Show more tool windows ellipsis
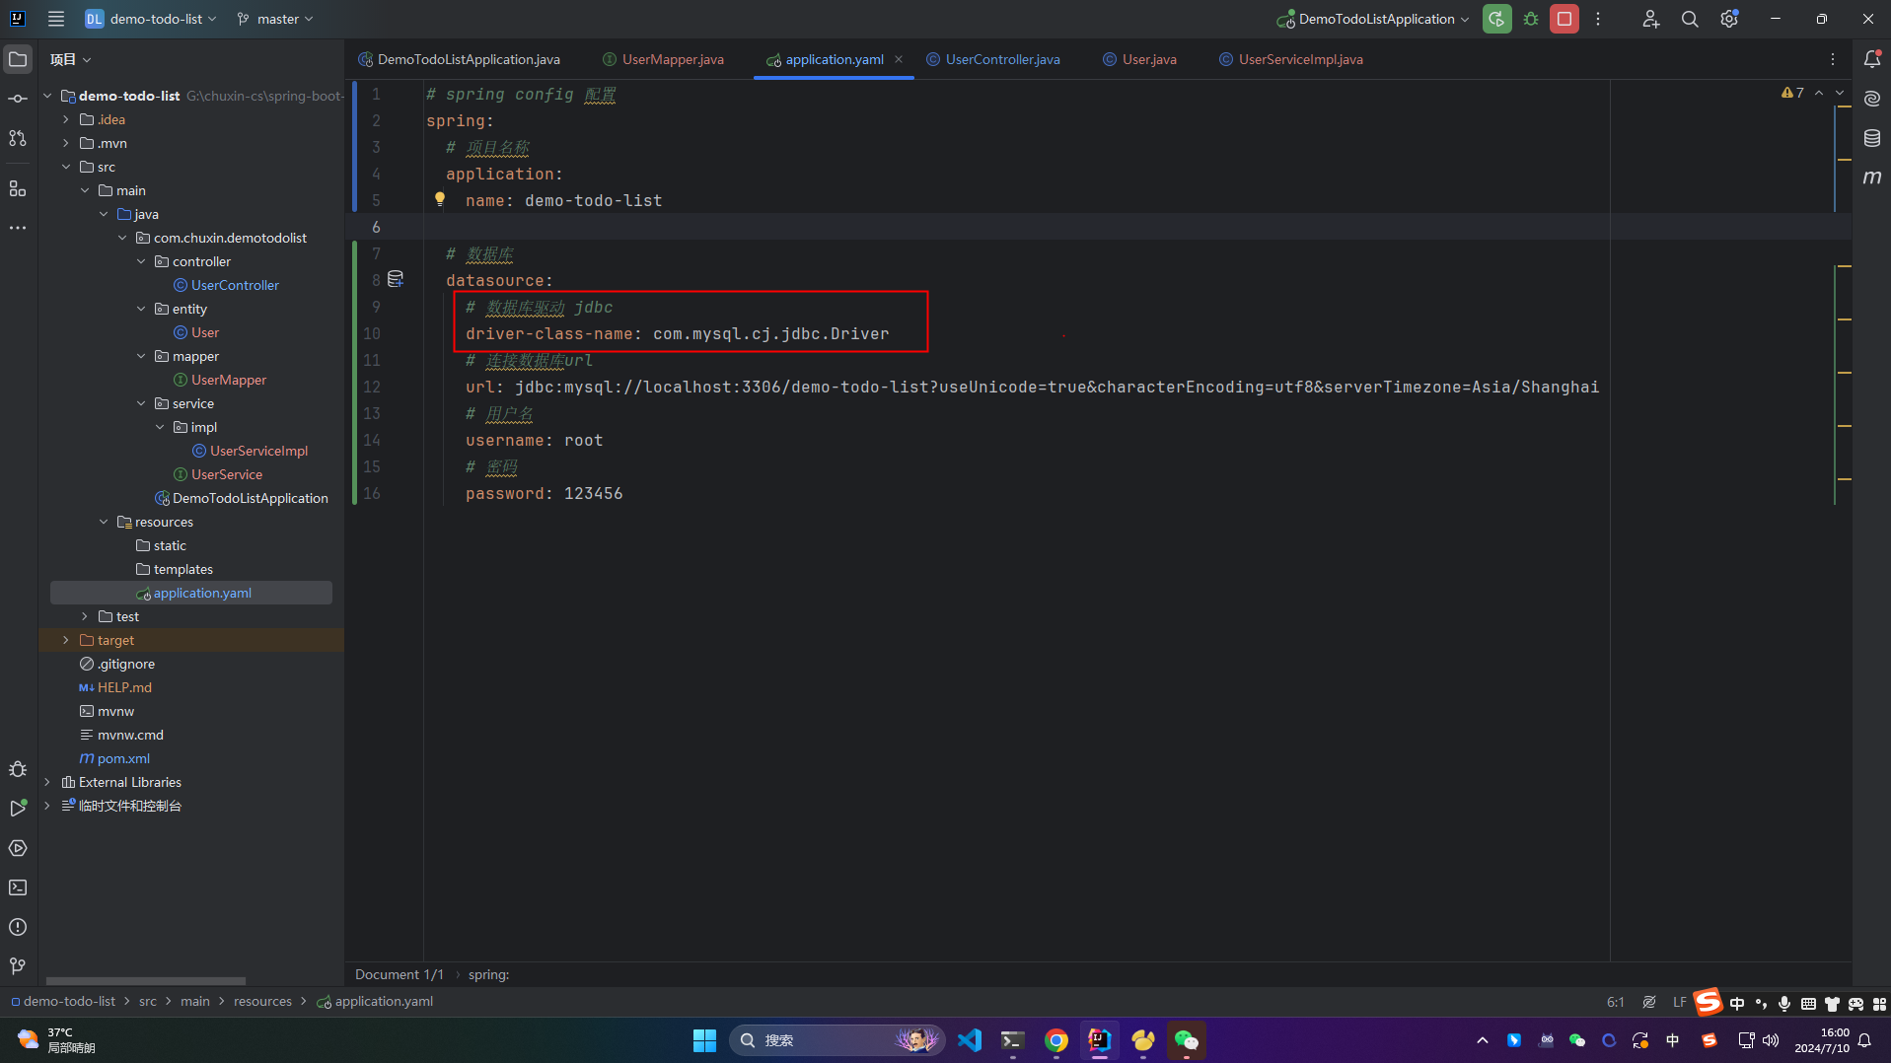This screenshot has width=1891, height=1063. click(x=18, y=228)
